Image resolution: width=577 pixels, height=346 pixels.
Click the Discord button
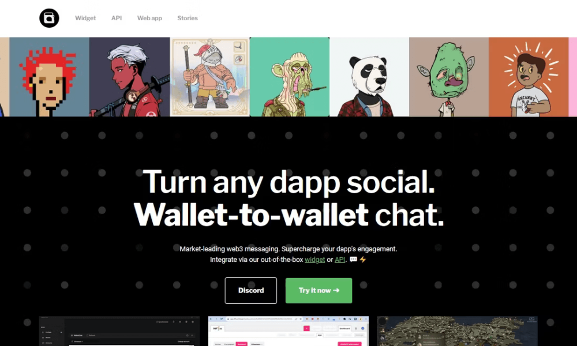pos(251,291)
